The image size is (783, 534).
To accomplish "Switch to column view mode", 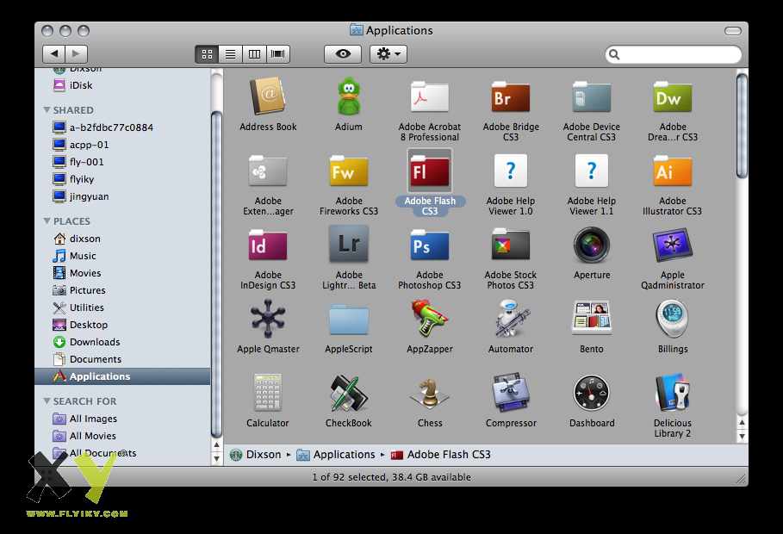I will coord(254,54).
